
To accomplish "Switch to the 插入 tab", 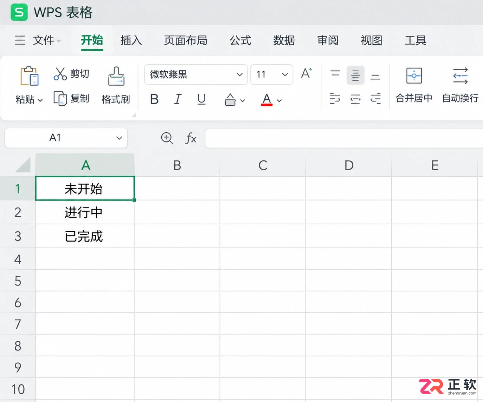I will pos(131,40).
